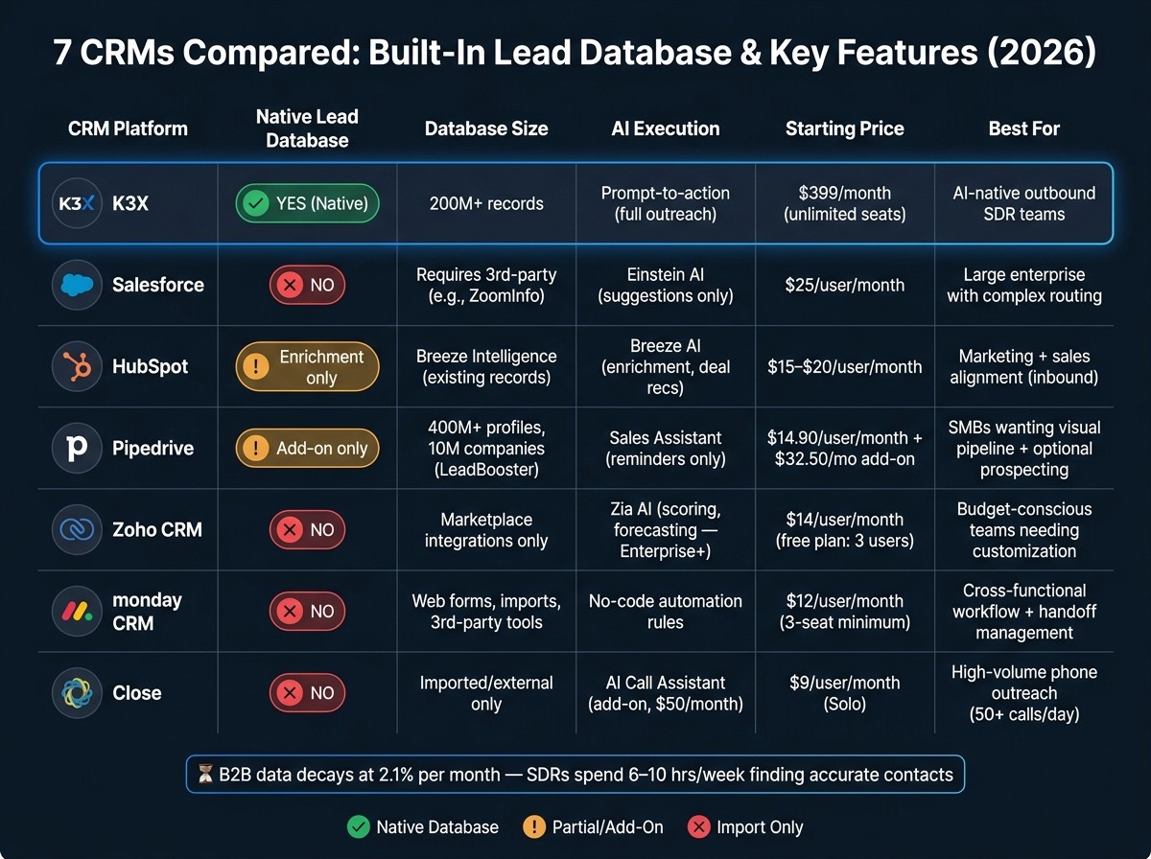The height and width of the screenshot is (859, 1151).
Task: Click the 'Salesforce' platform name
Action: point(158,285)
